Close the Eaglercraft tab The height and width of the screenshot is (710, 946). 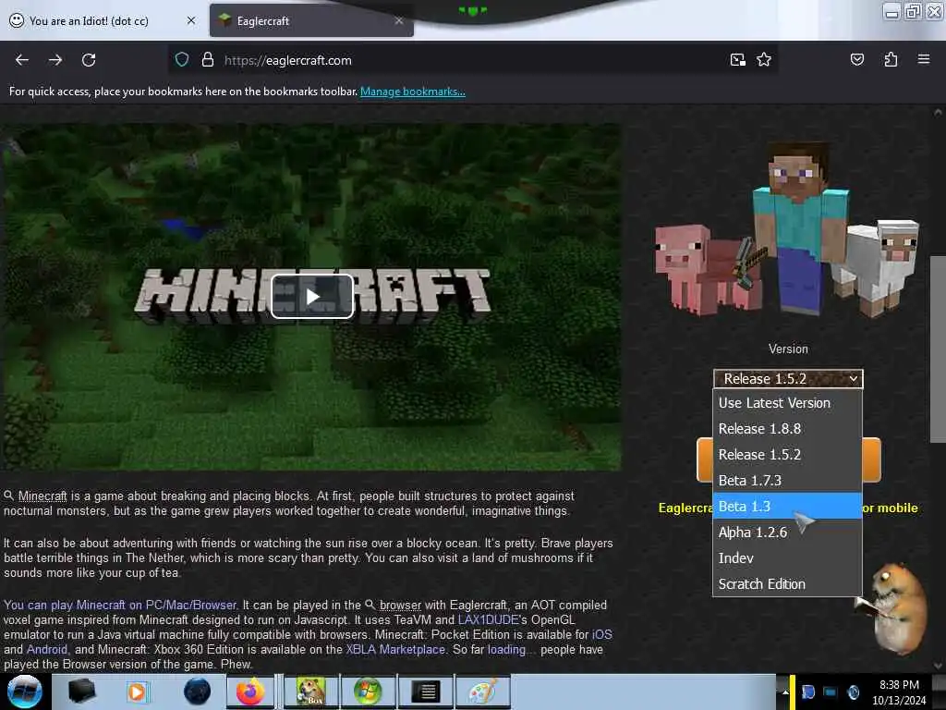399,20
